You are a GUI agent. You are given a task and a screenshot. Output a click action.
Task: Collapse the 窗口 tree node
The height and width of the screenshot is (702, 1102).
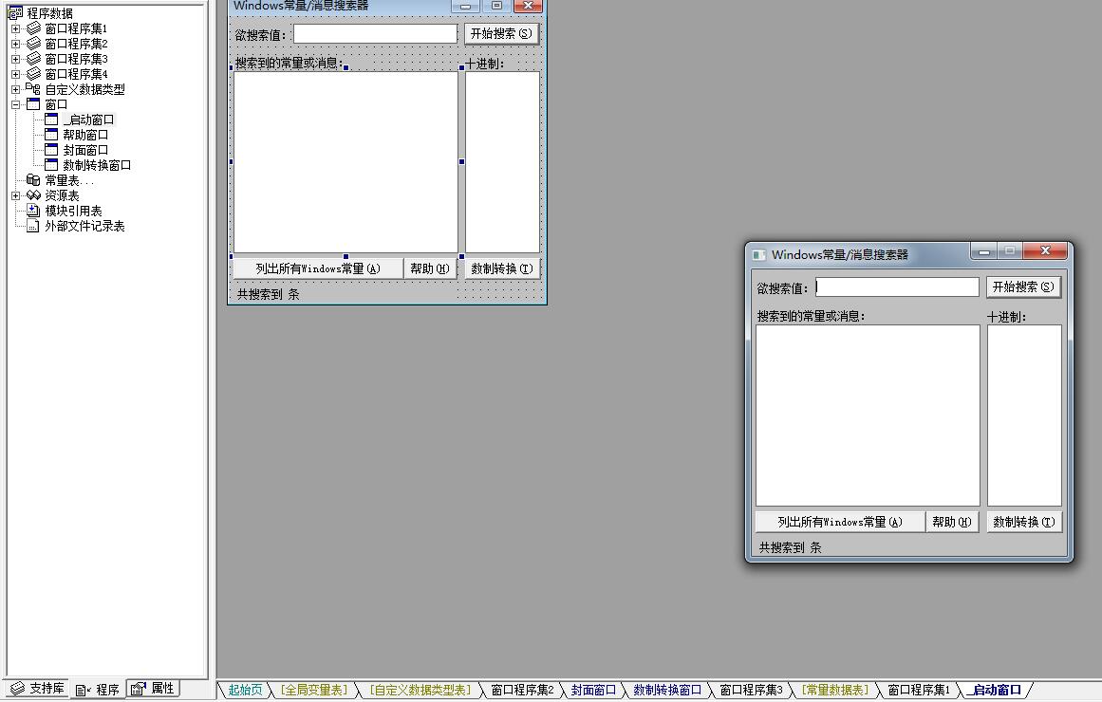pos(16,104)
